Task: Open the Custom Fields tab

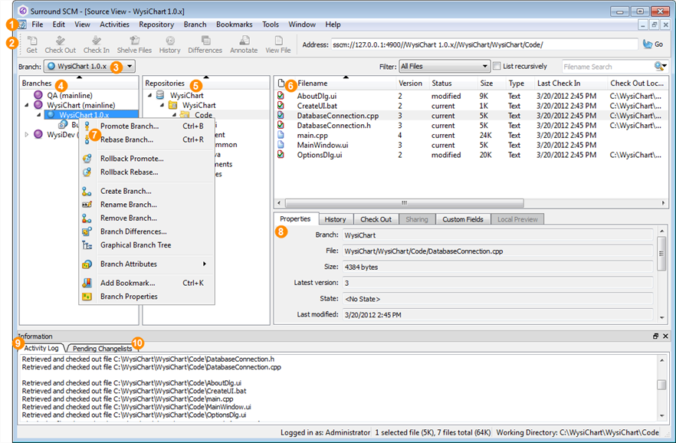Action: pos(462,219)
